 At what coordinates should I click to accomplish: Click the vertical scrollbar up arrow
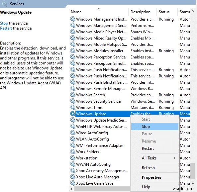(193, 11)
